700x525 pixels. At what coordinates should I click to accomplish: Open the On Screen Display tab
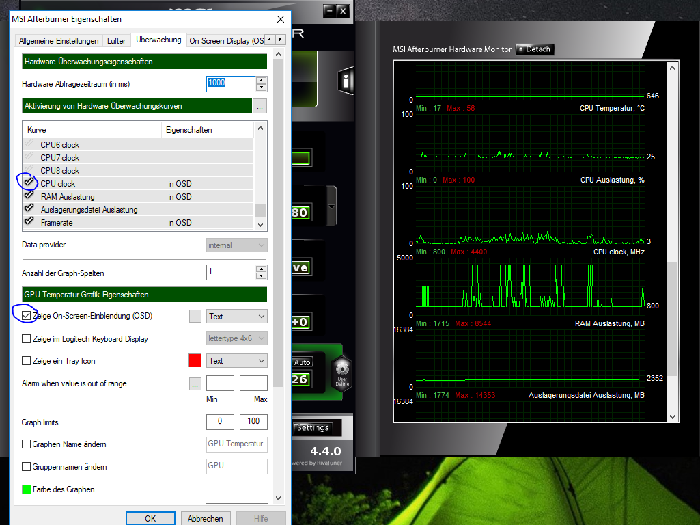[226, 40]
